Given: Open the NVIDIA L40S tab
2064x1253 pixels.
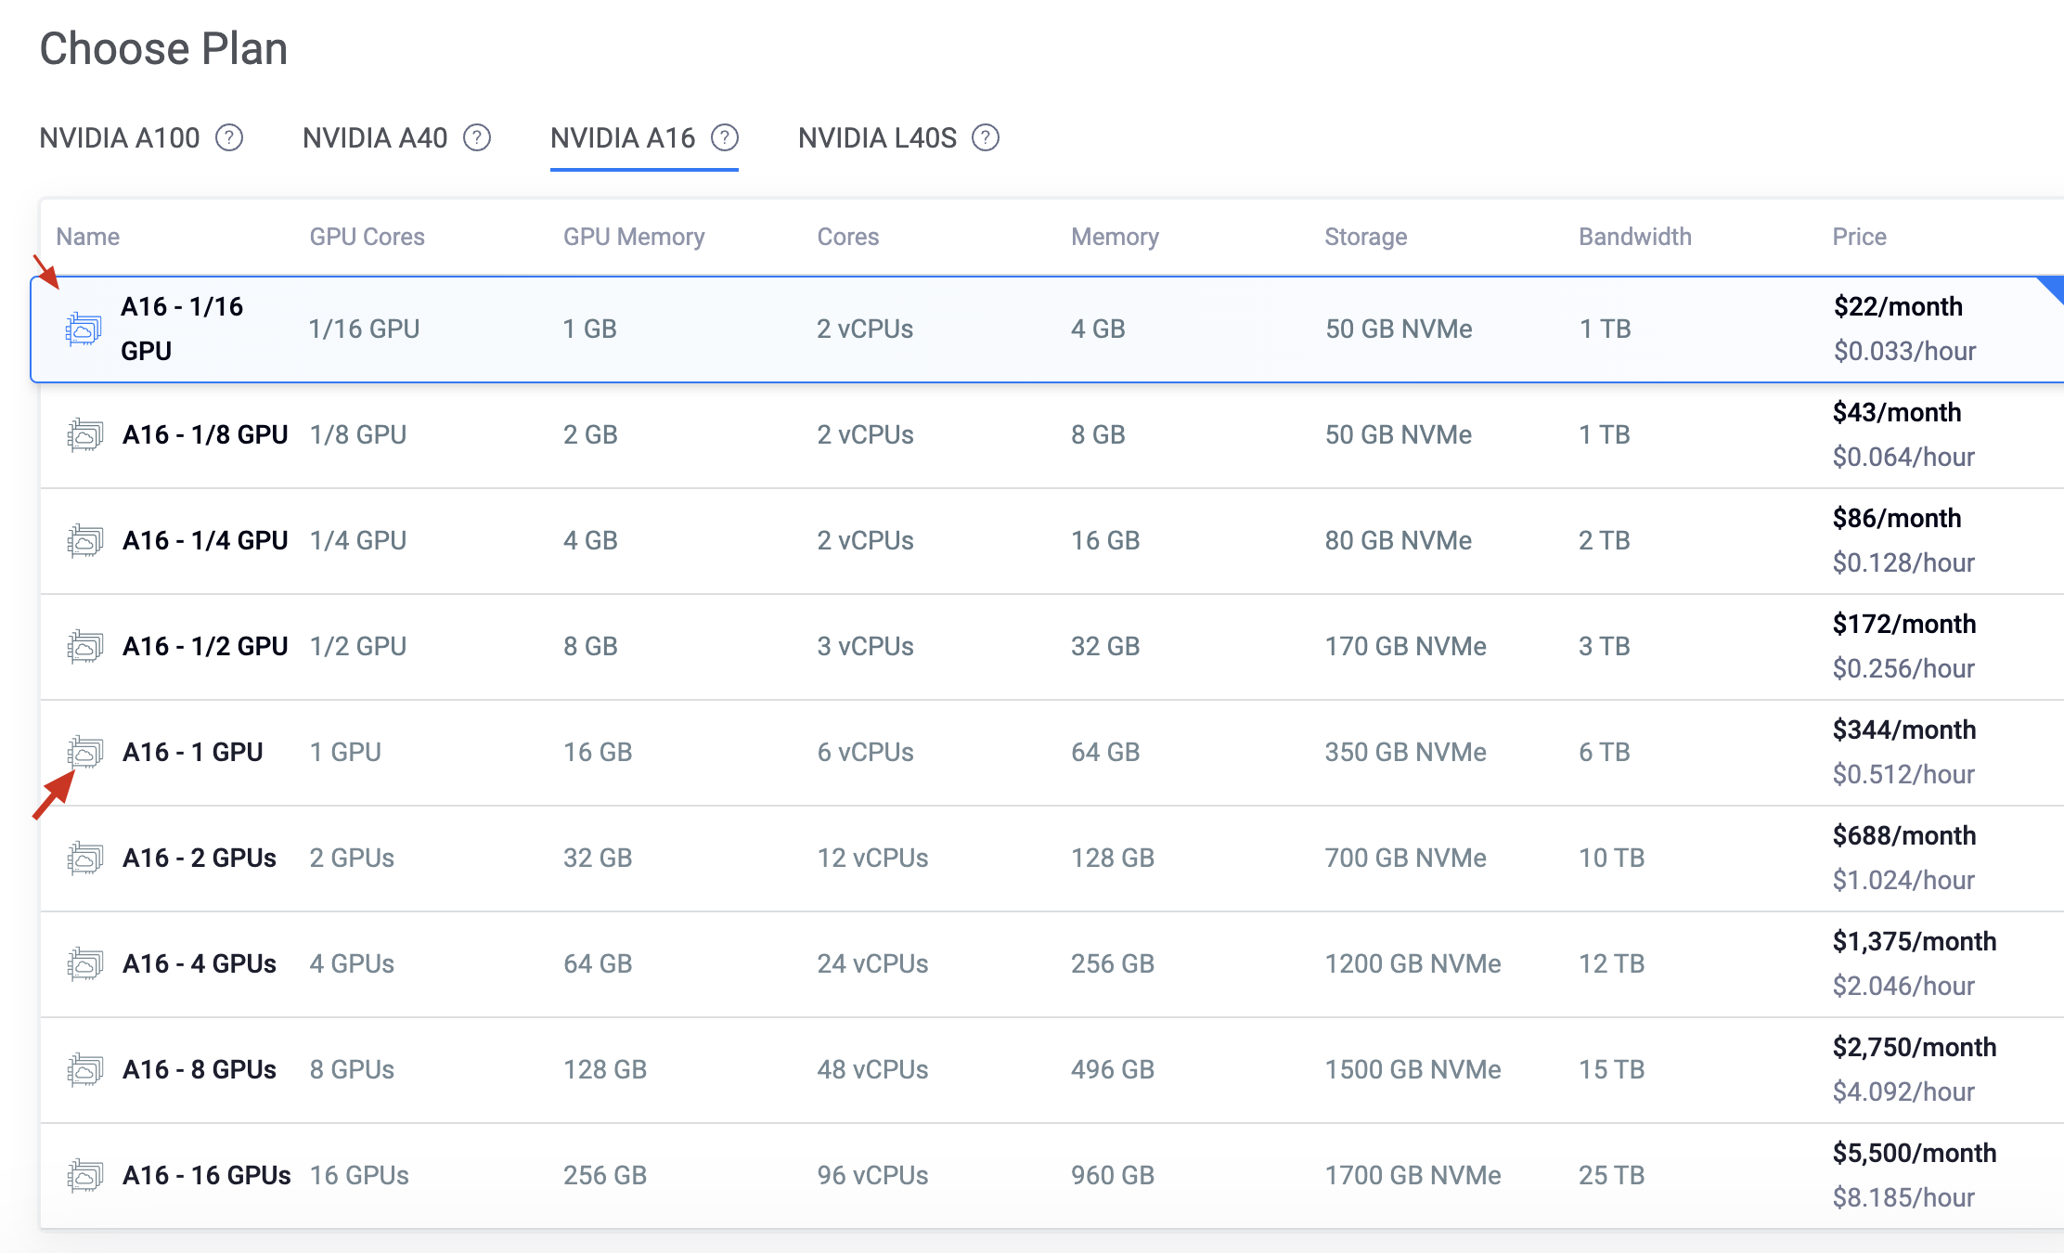Looking at the screenshot, I should coord(877,138).
